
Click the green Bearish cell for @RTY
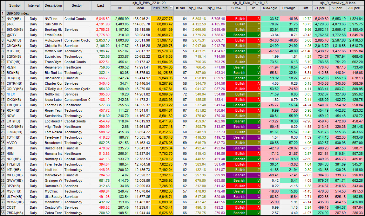pos(236,35)
